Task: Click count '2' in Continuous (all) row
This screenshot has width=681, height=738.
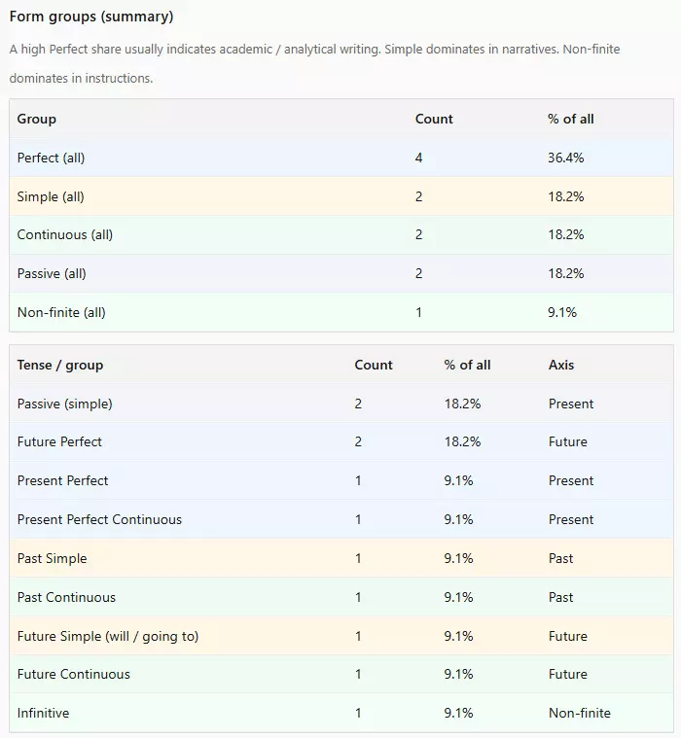Action: click(418, 235)
